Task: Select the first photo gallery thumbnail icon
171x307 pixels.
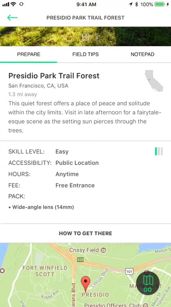Action: pyautogui.click(x=85, y=37)
